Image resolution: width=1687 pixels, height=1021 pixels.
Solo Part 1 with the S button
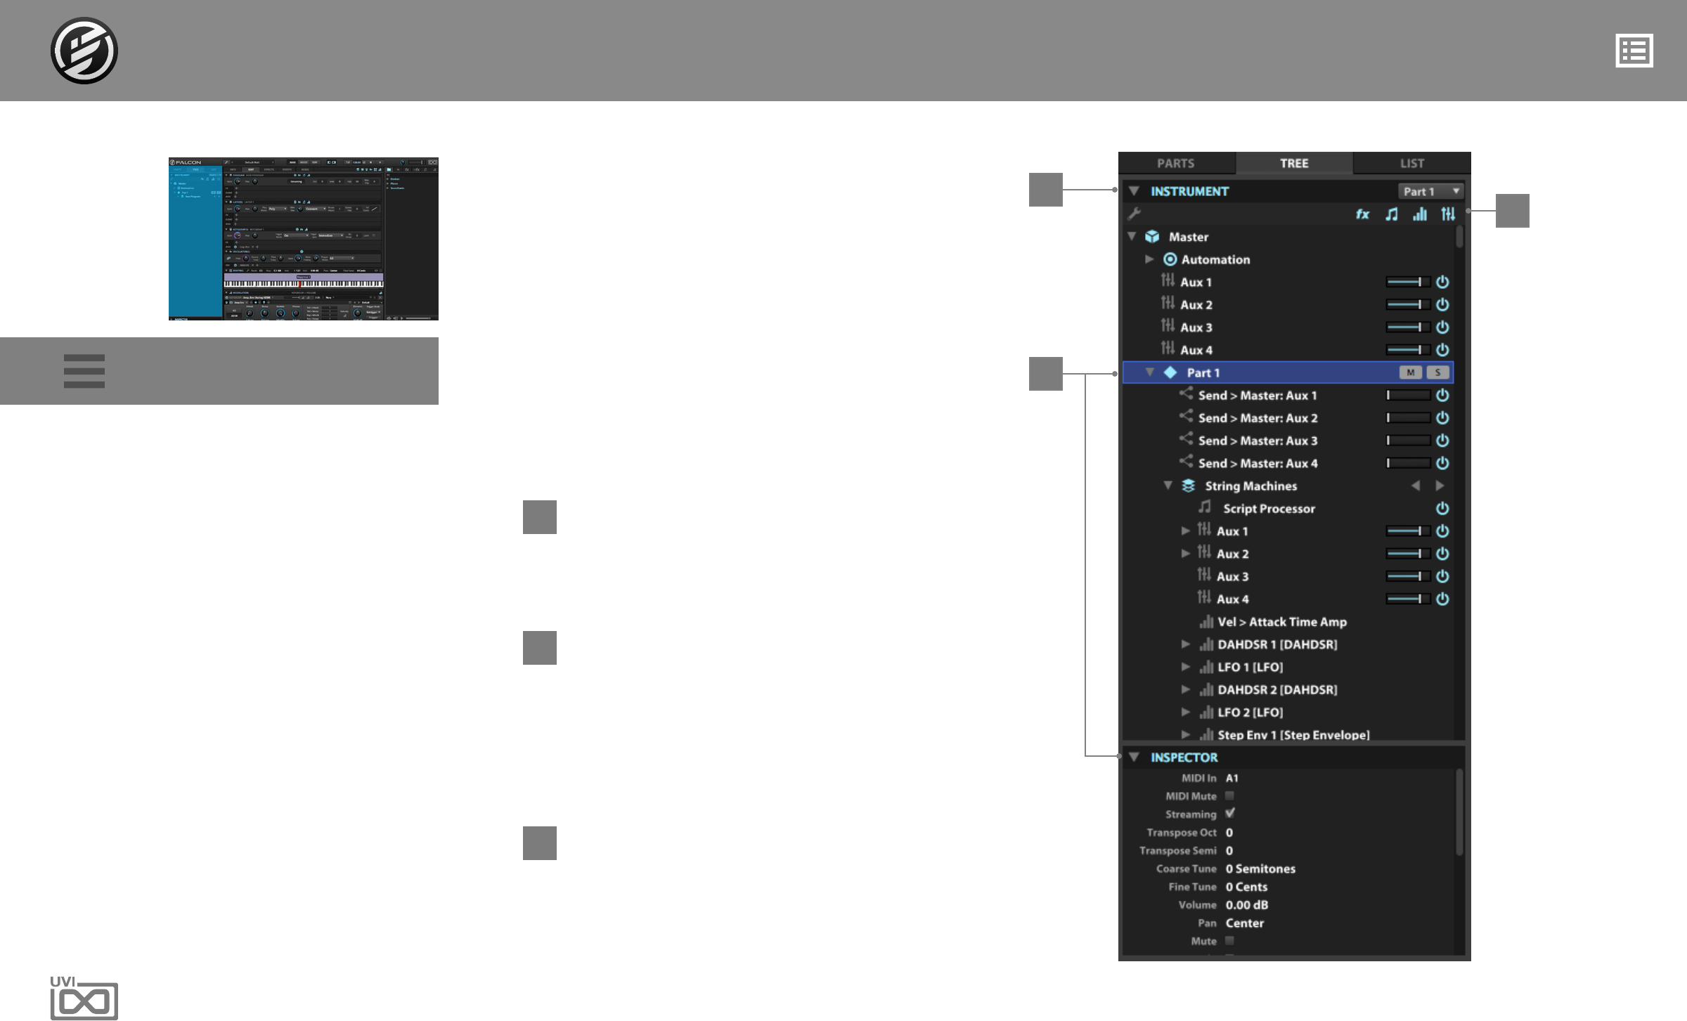coord(1437,372)
